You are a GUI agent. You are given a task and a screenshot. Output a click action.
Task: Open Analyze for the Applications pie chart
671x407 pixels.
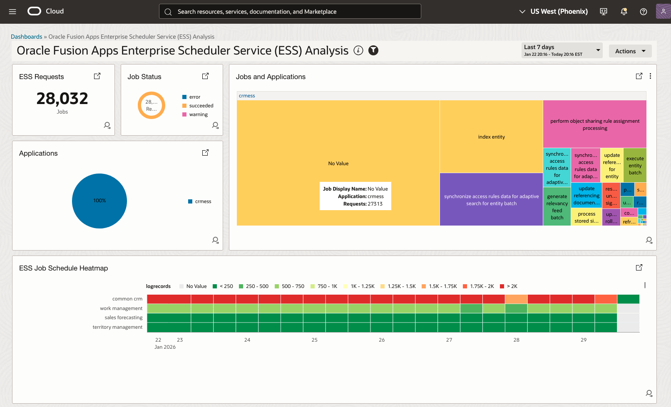(215, 240)
